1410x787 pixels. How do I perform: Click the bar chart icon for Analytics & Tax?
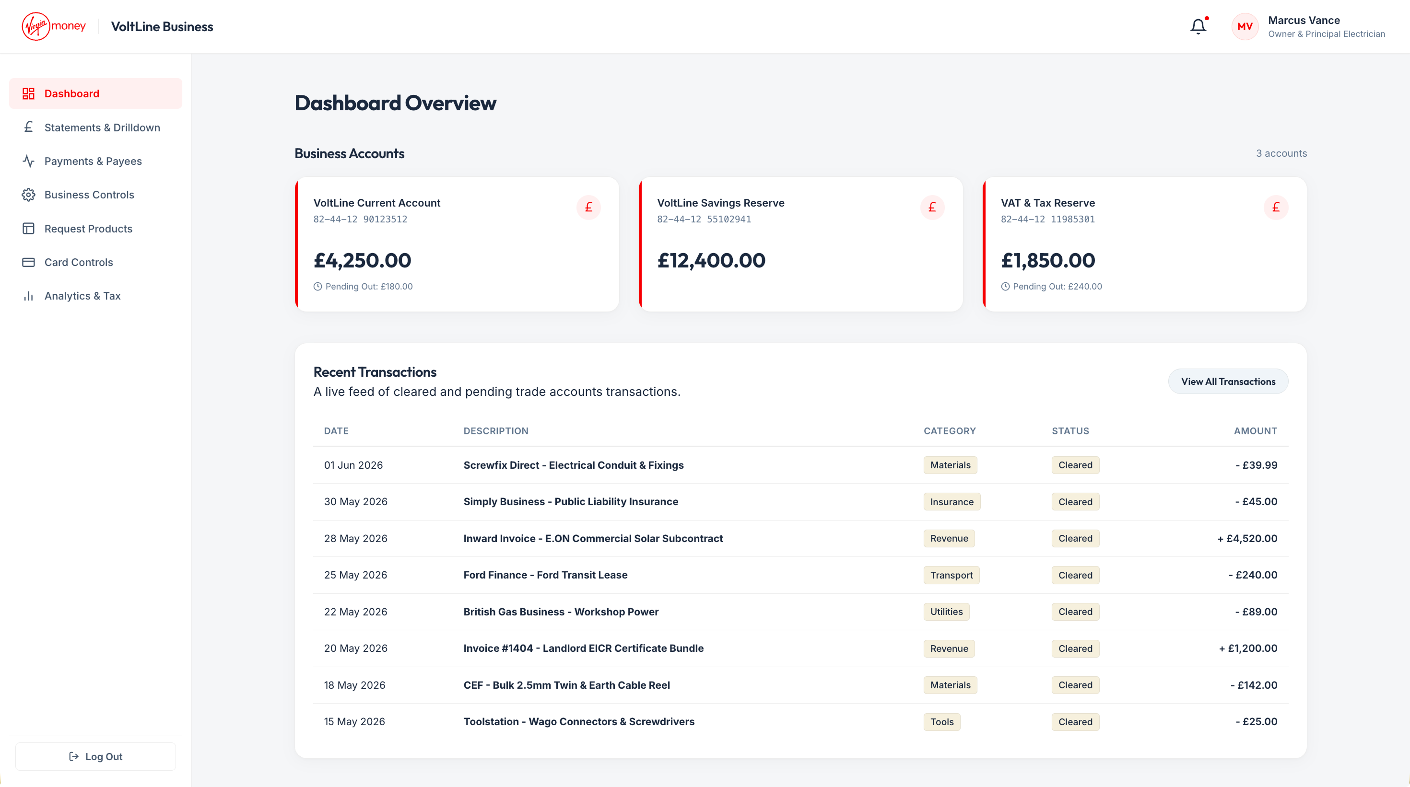[x=28, y=296]
